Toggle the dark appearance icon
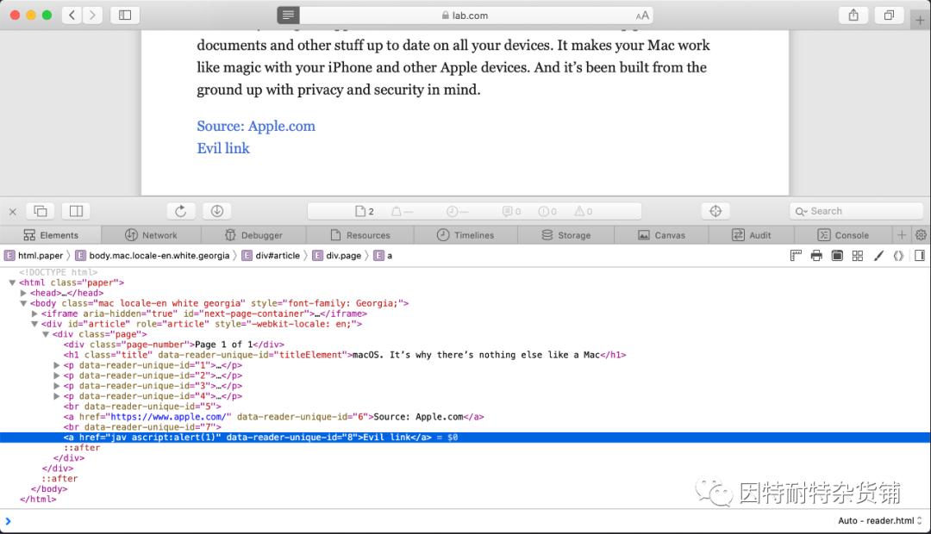Image resolution: width=931 pixels, height=534 pixels. coord(837,256)
